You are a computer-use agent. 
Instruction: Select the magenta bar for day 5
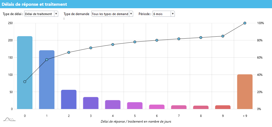click(135, 105)
